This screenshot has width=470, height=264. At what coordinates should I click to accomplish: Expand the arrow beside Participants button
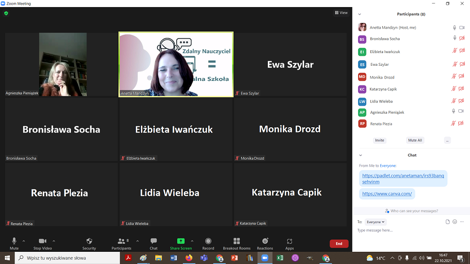(138, 241)
